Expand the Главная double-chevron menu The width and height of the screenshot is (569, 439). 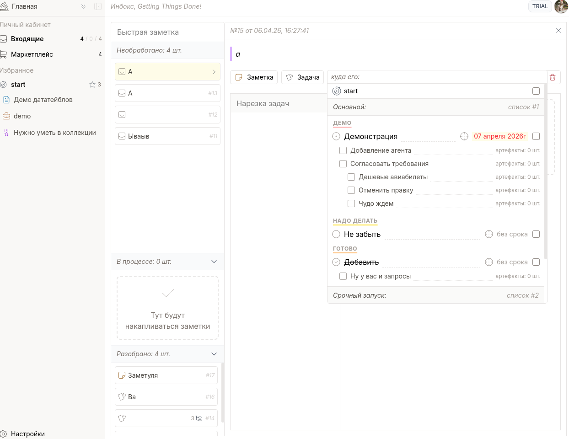click(x=83, y=6)
